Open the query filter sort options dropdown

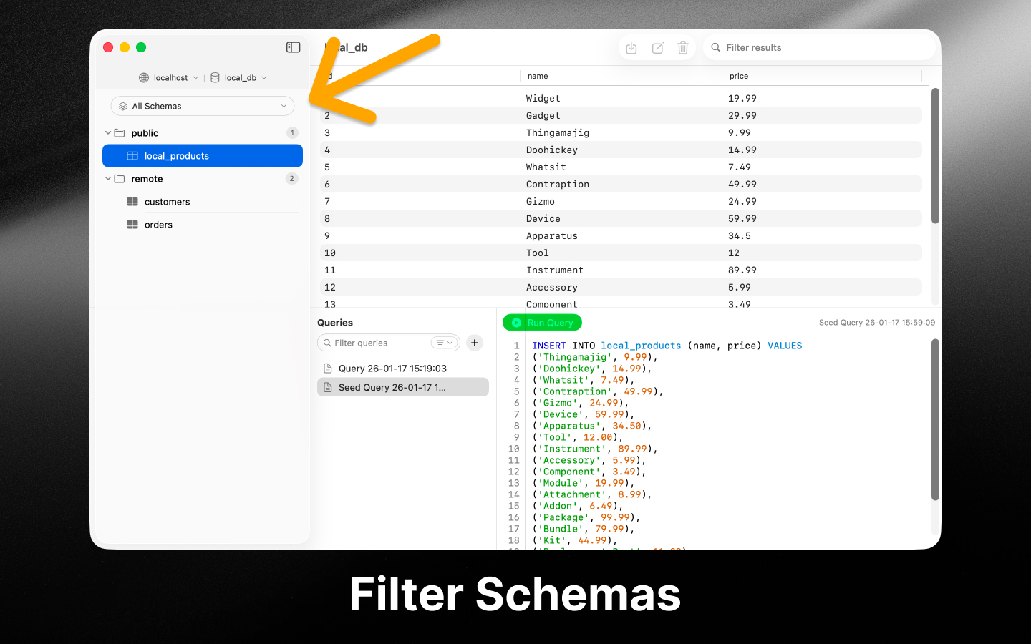pos(444,343)
